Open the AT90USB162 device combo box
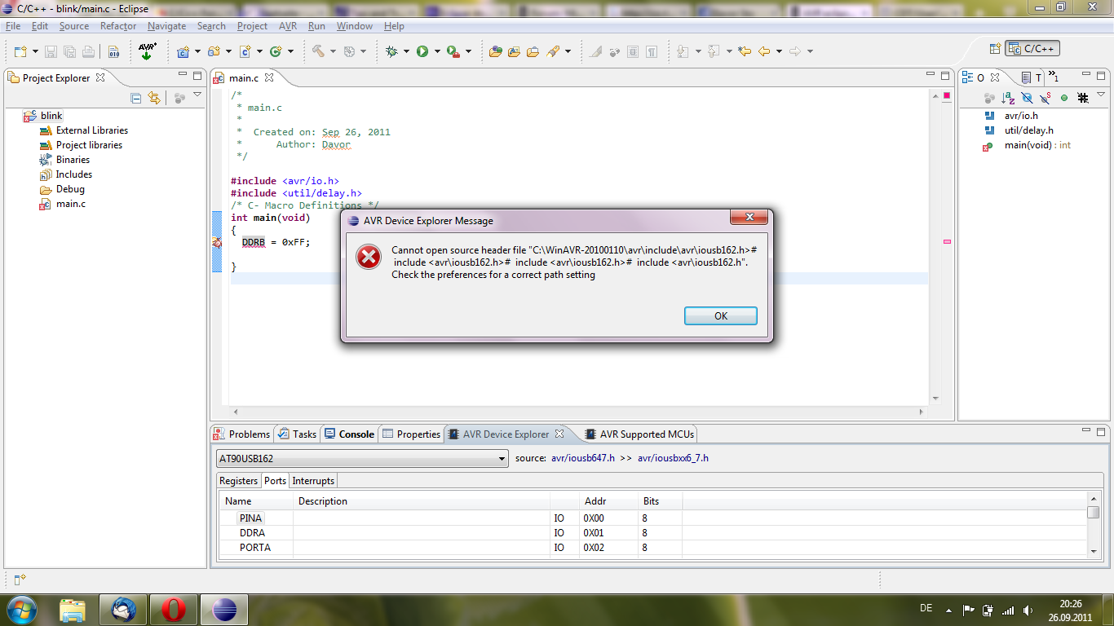This screenshot has width=1114, height=626. pos(362,459)
